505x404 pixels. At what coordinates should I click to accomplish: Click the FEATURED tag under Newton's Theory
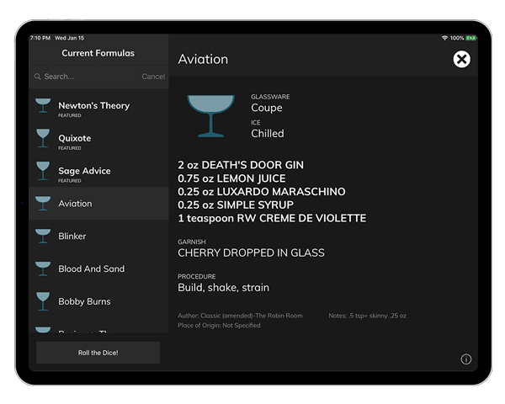(x=70, y=115)
